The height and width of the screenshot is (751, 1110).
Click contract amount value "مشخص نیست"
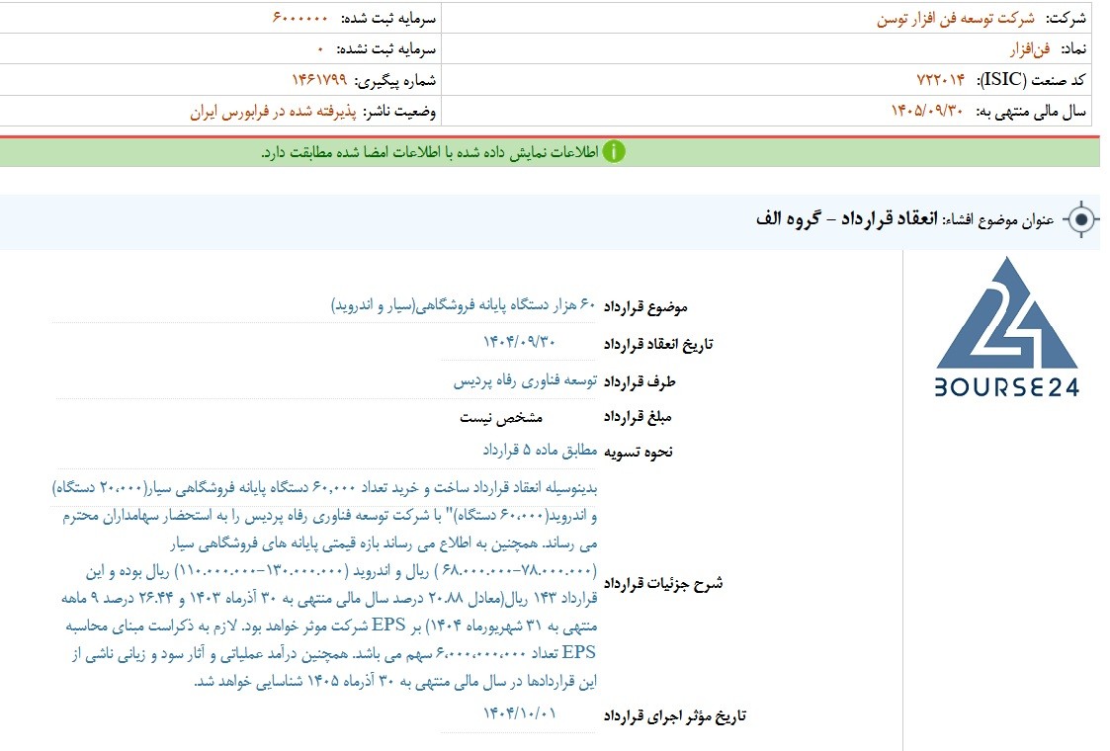501,417
